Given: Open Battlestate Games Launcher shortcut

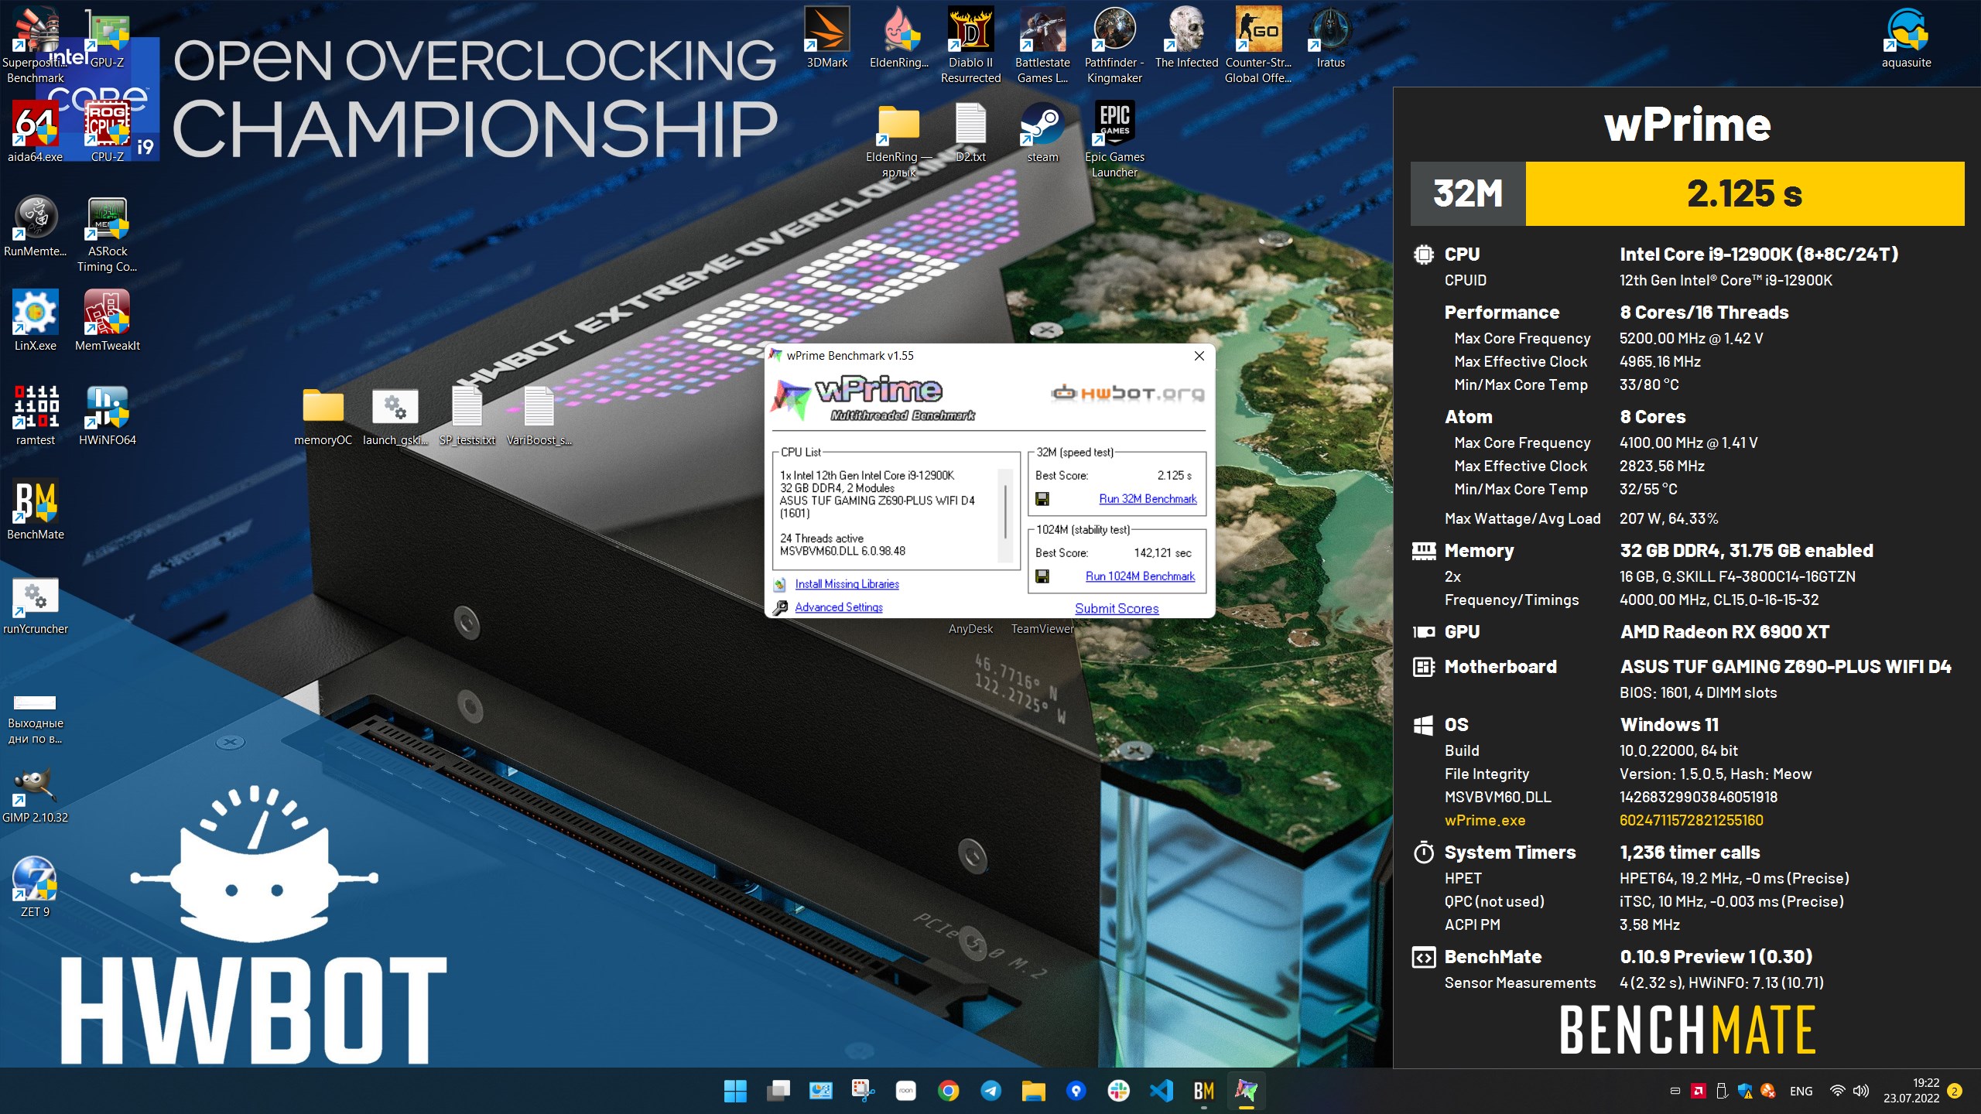Looking at the screenshot, I should [x=1042, y=45].
